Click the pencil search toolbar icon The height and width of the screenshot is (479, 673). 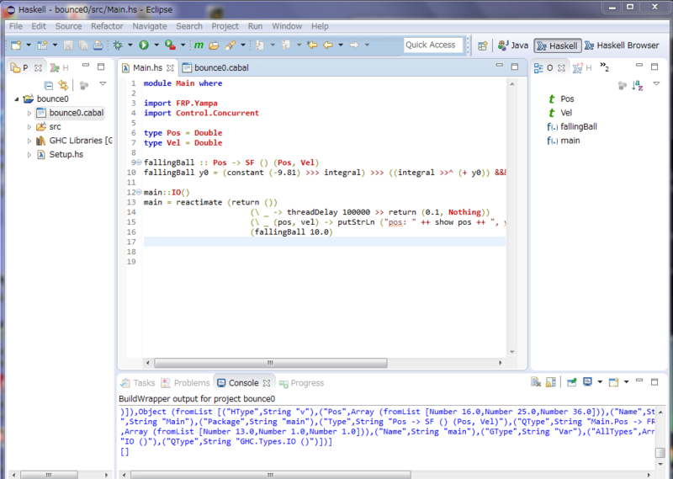tap(230, 45)
